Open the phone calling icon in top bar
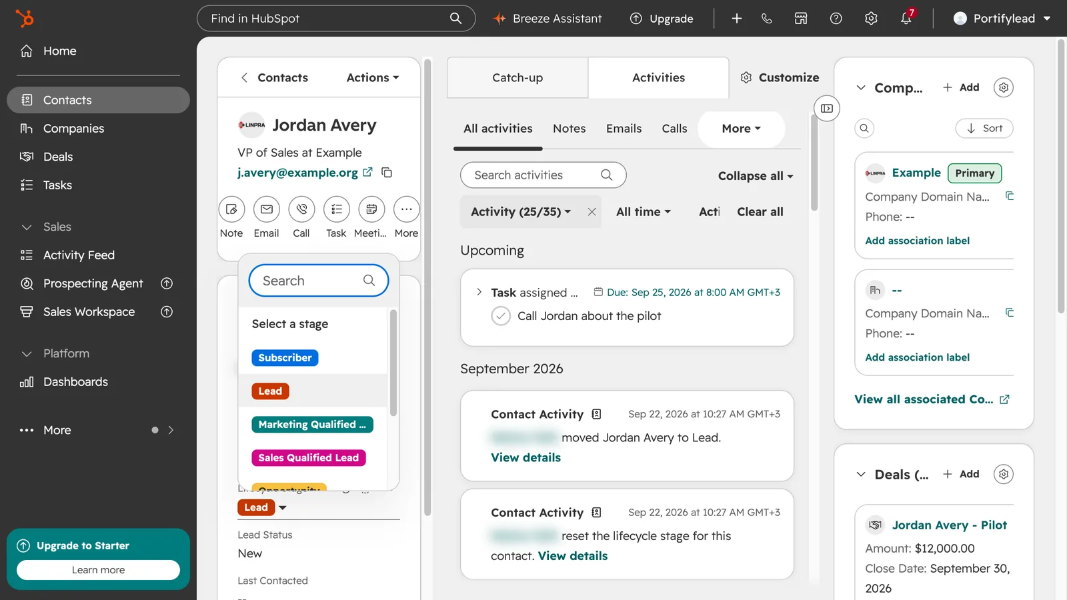1067x600 pixels. pos(767,18)
